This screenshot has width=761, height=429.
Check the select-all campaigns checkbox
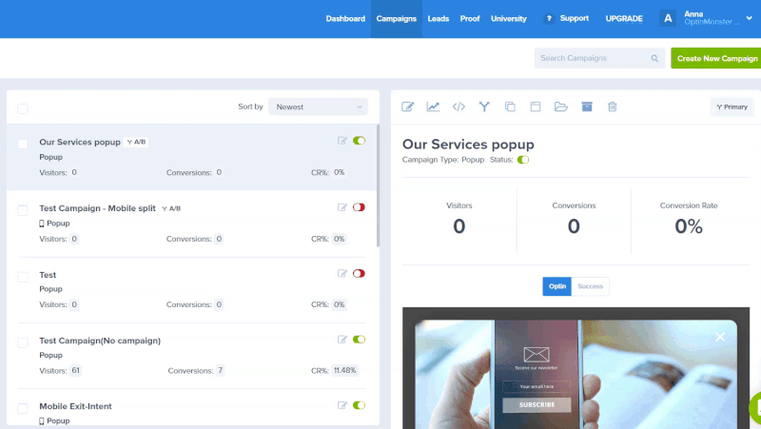[22, 108]
